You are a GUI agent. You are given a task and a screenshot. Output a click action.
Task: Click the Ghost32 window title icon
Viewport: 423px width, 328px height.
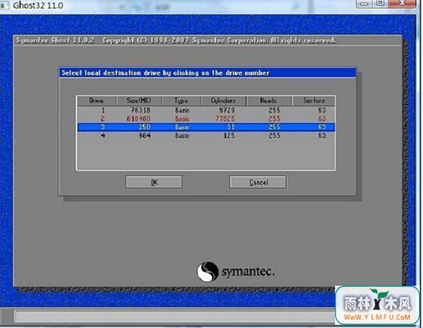pyautogui.click(x=5, y=5)
